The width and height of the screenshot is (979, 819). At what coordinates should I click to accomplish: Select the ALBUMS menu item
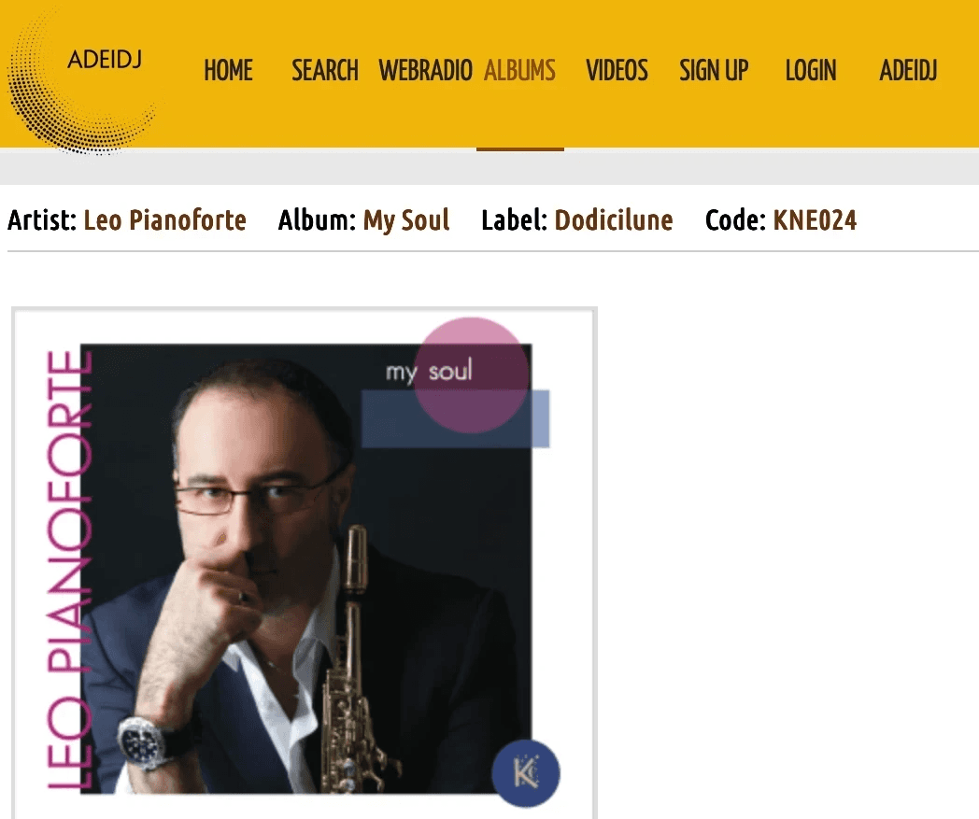pyautogui.click(x=519, y=70)
